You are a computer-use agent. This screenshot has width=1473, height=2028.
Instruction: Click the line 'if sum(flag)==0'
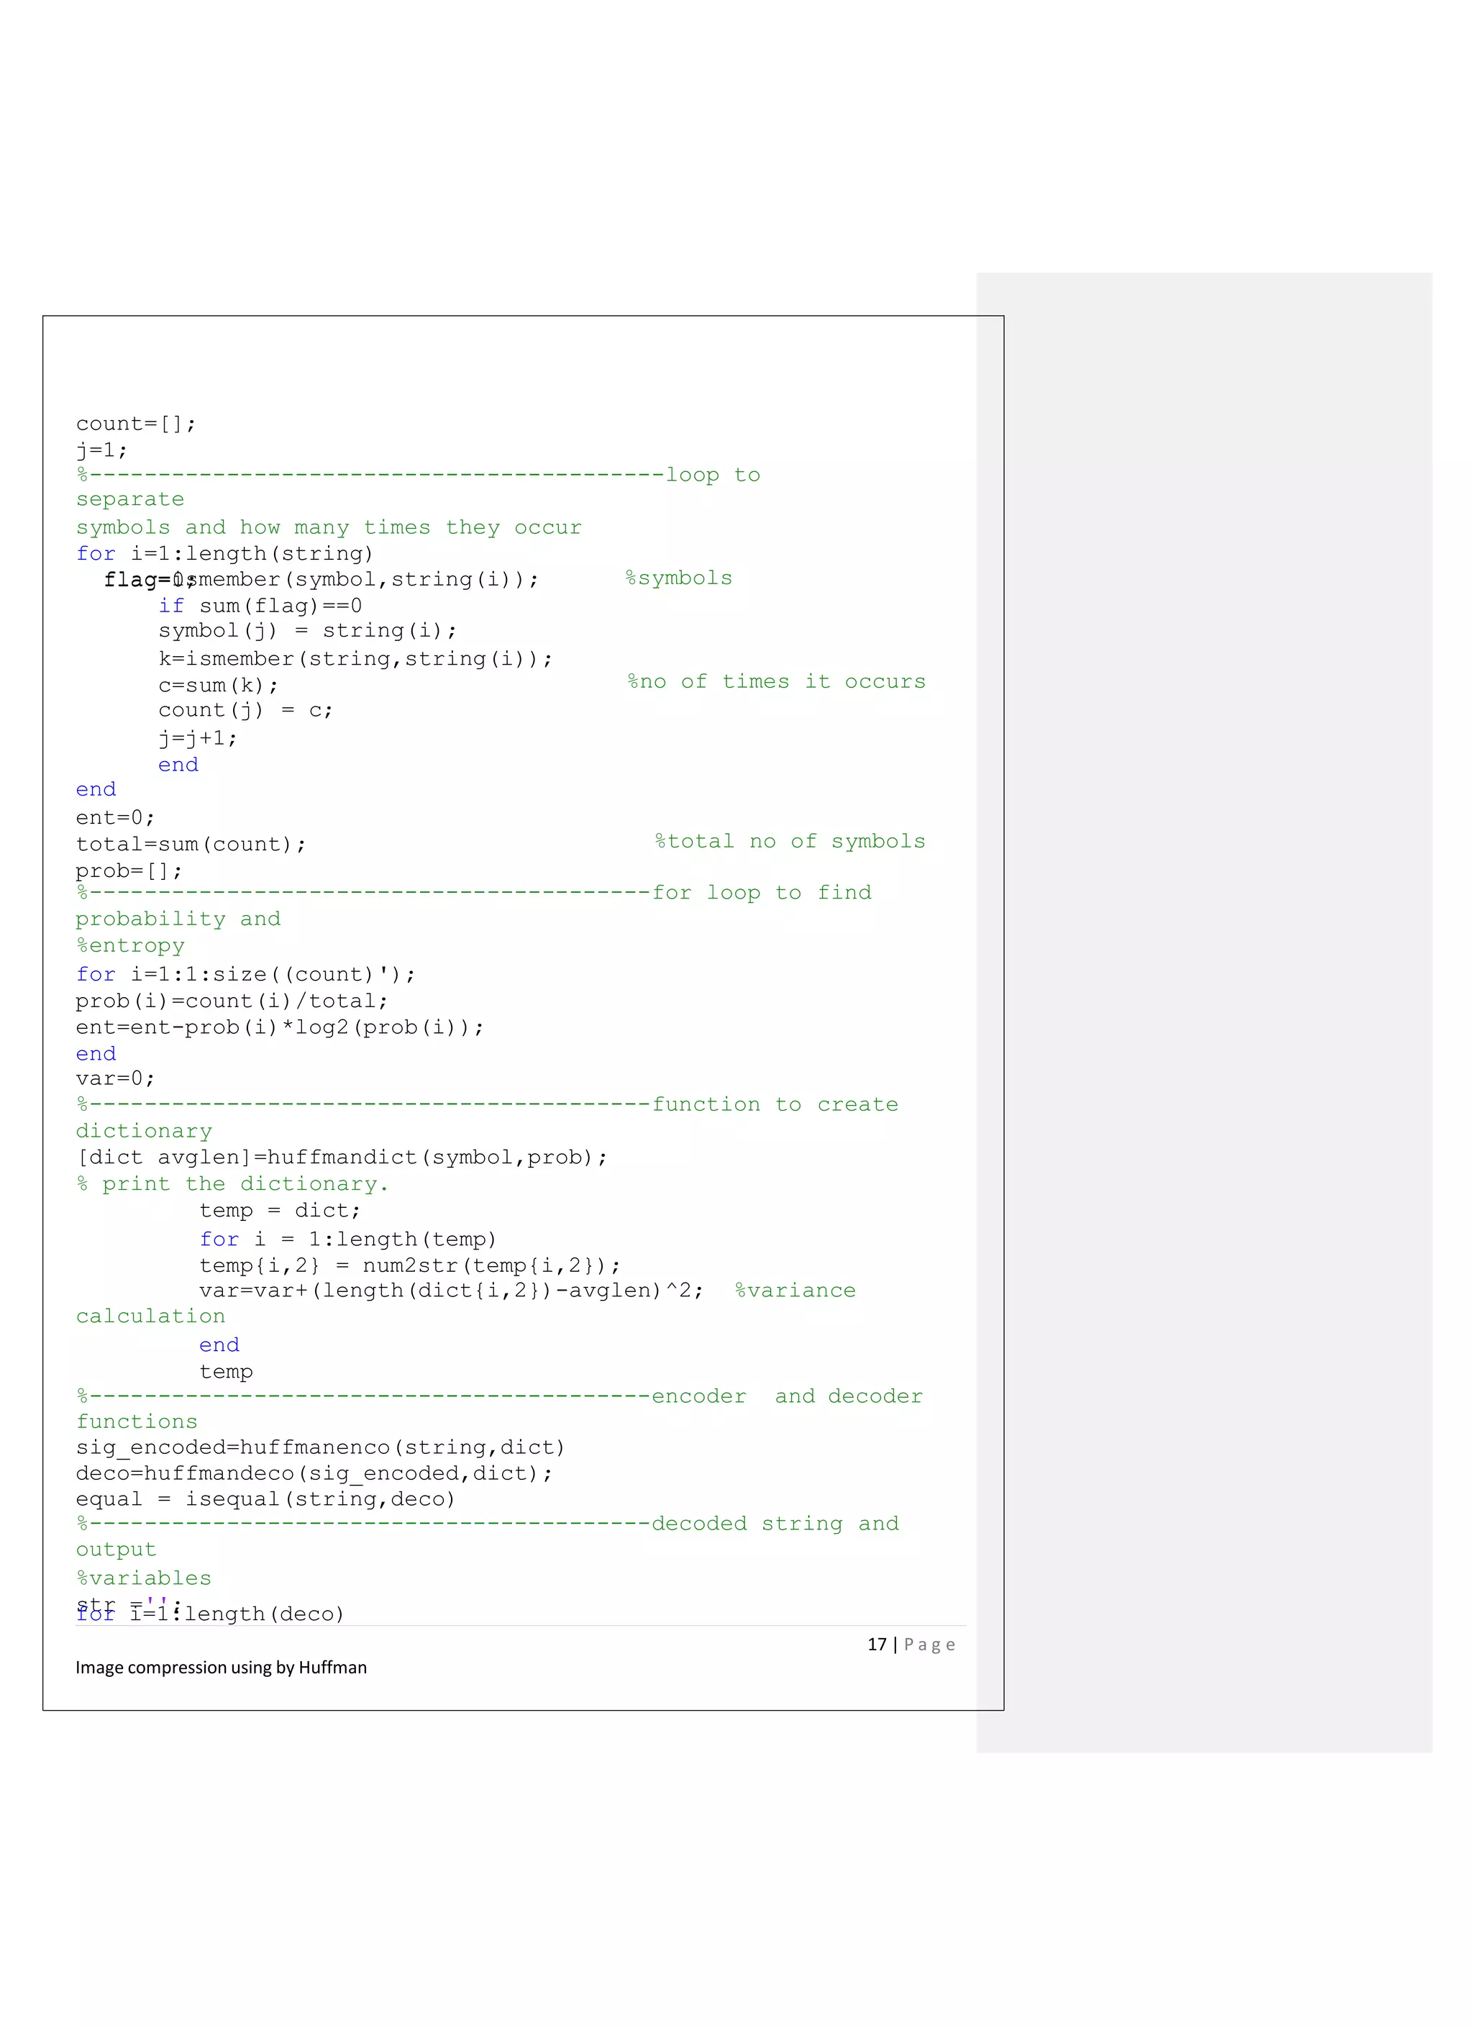[260, 606]
